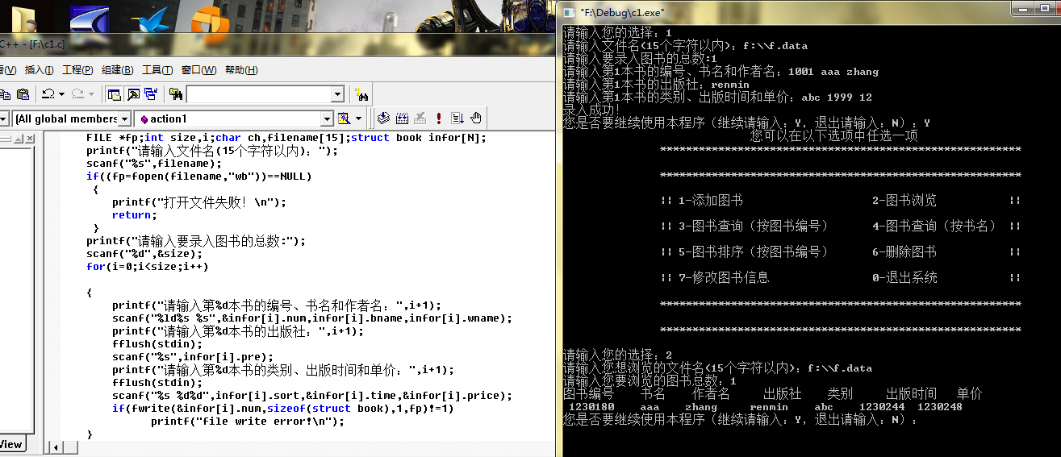Click the Copy icon in Visual C++ toolbar
The height and width of the screenshot is (457, 1061).
[x=5, y=94]
